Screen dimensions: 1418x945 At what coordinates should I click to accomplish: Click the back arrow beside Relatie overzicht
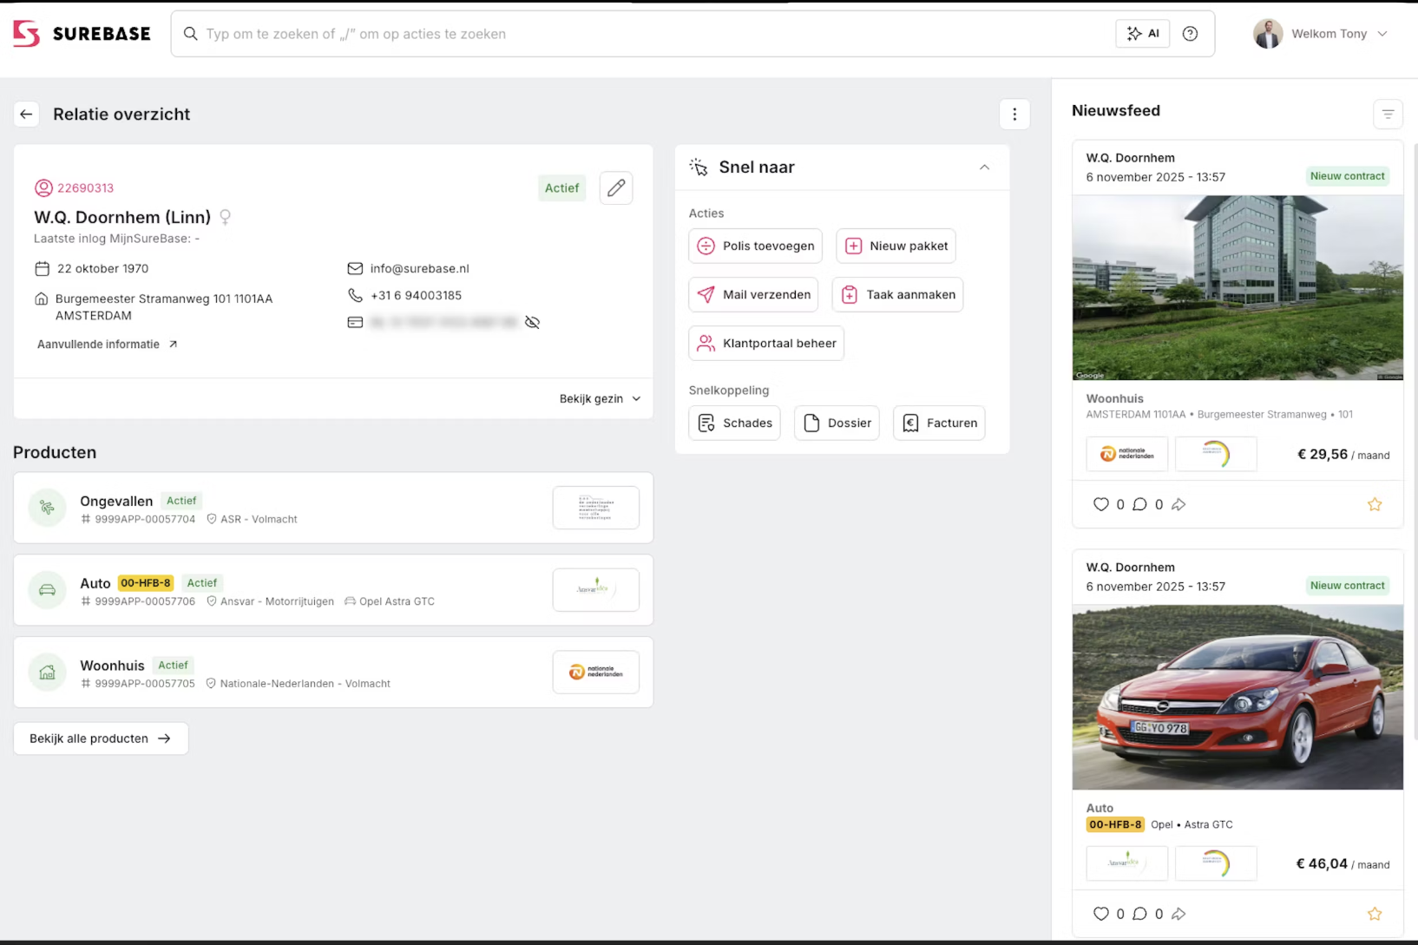coord(26,114)
